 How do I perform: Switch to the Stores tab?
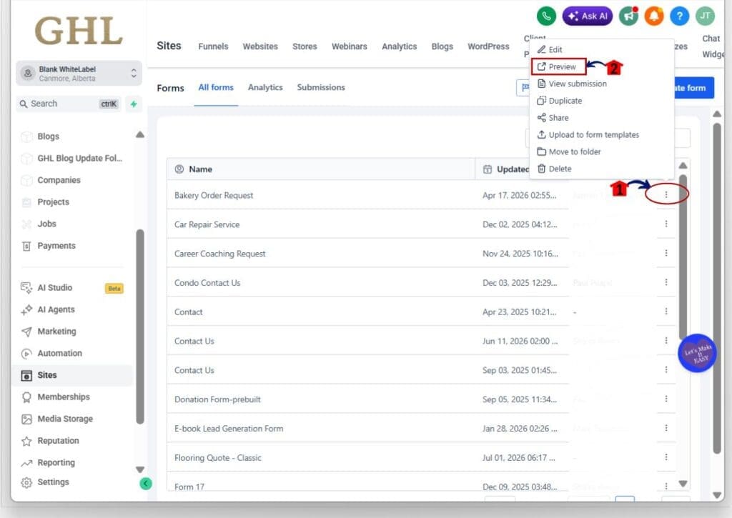pos(305,46)
